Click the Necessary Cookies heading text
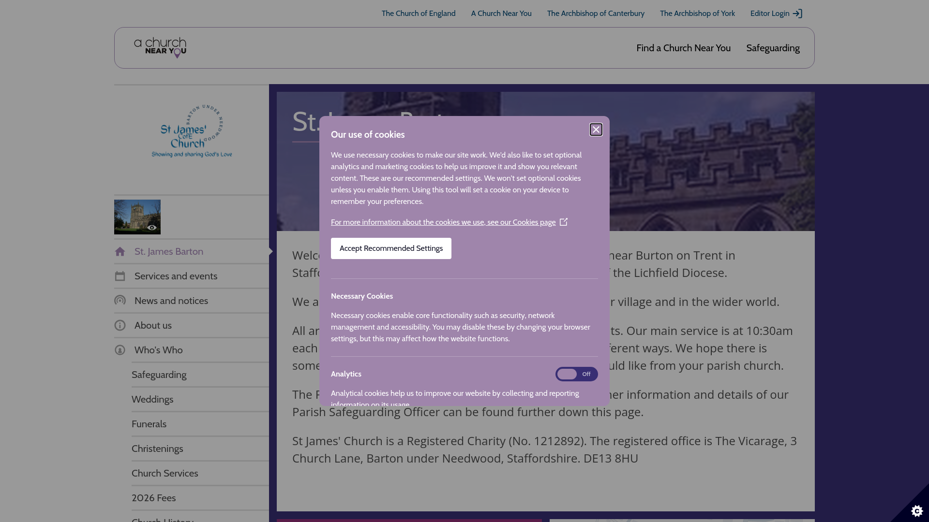Viewport: 929px width, 522px height. click(362, 296)
